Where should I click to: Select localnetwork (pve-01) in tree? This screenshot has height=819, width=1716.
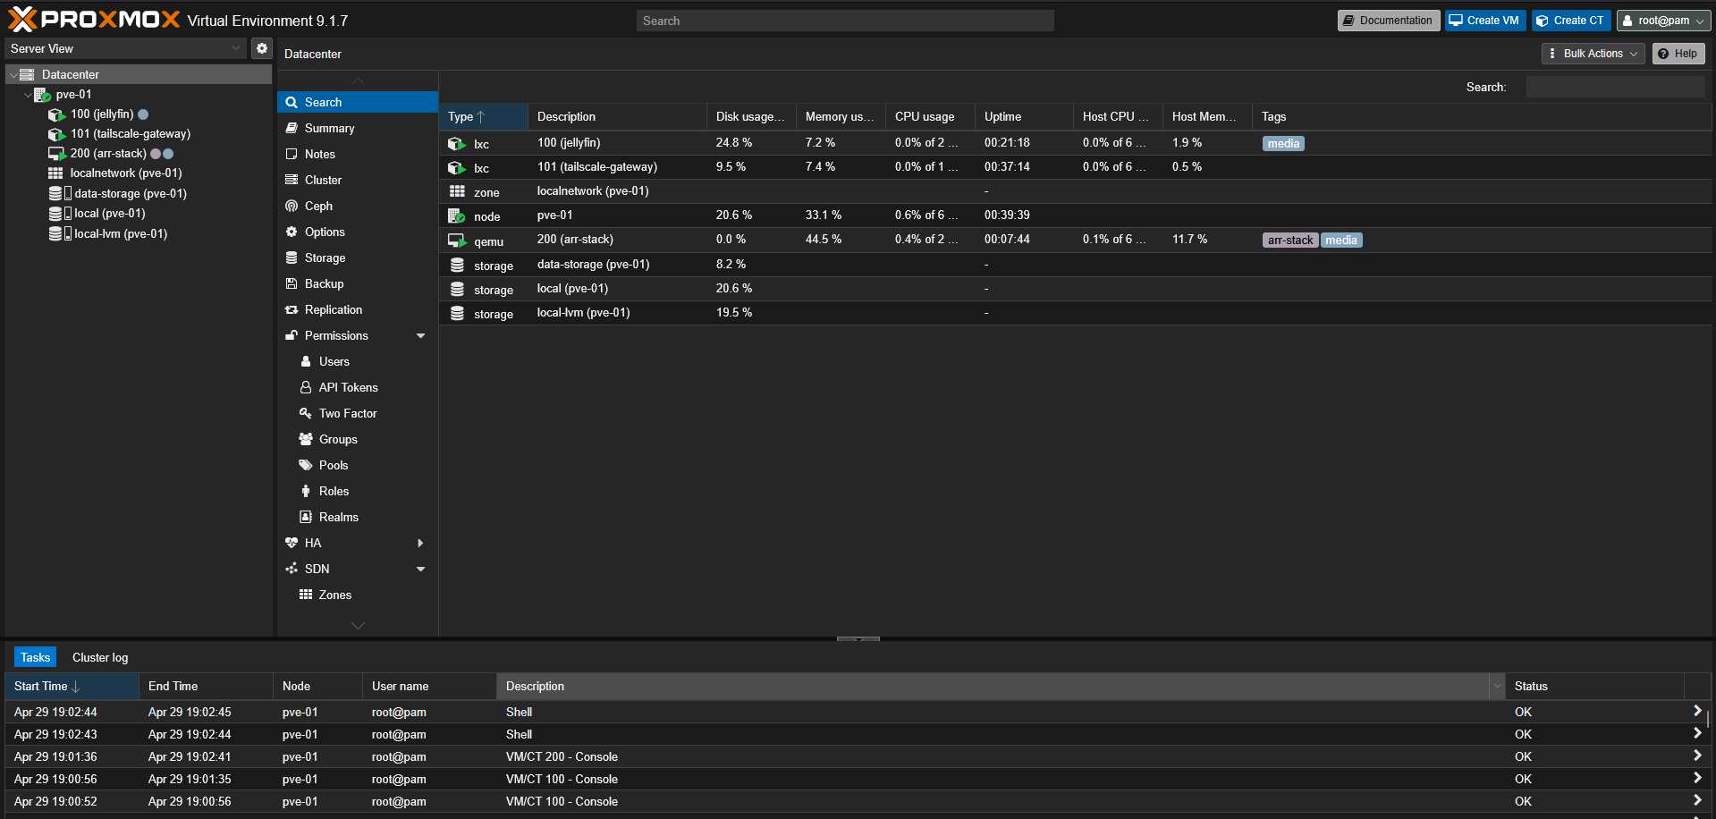point(125,173)
